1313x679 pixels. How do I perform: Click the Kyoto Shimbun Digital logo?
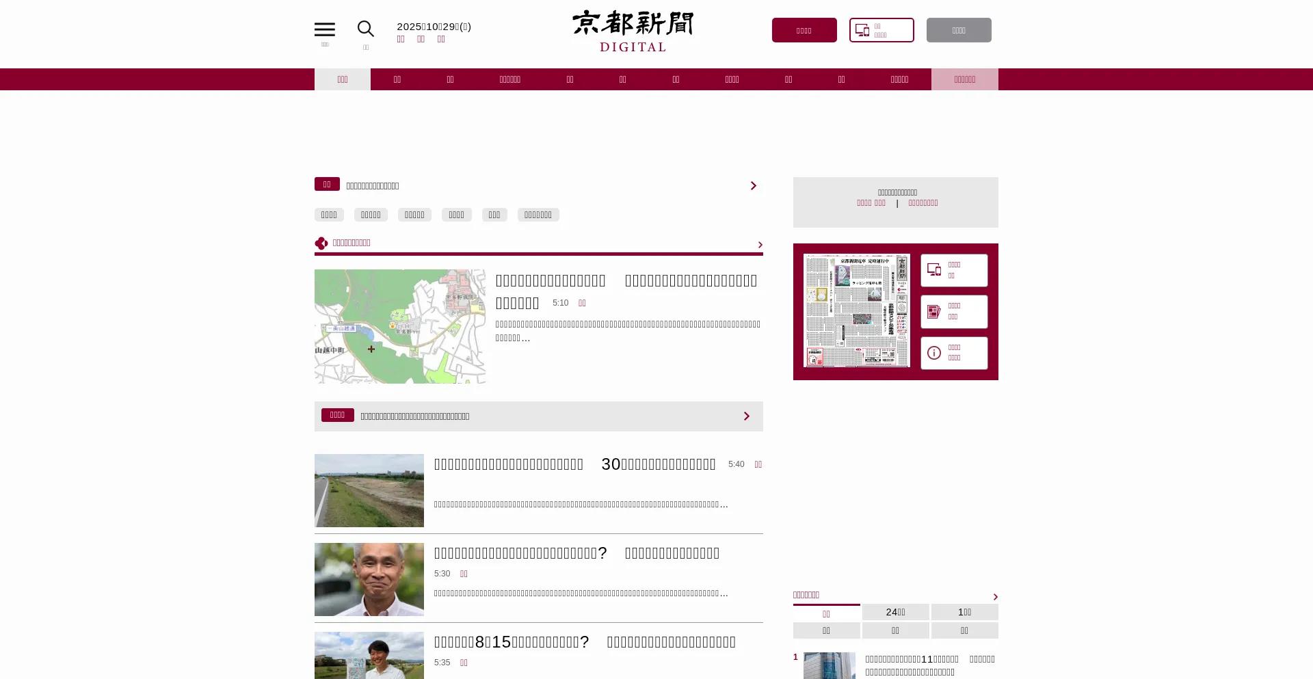633,31
